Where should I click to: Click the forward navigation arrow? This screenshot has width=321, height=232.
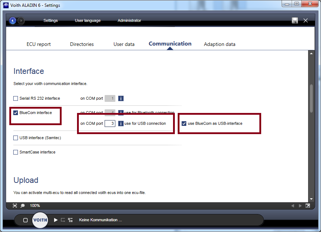[21, 21]
